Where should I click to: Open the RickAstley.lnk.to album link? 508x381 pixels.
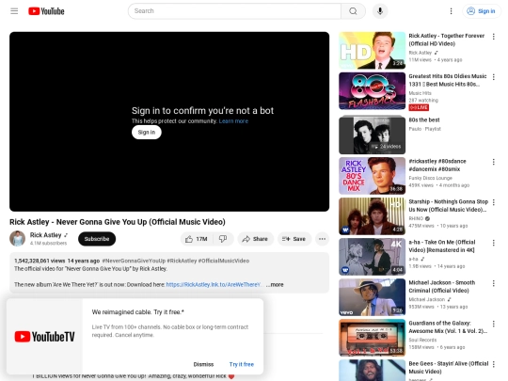(x=214, y=284)
